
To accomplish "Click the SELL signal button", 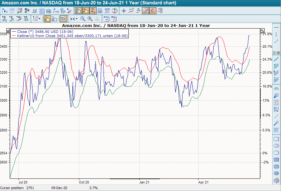I will (x=113, y=18).
